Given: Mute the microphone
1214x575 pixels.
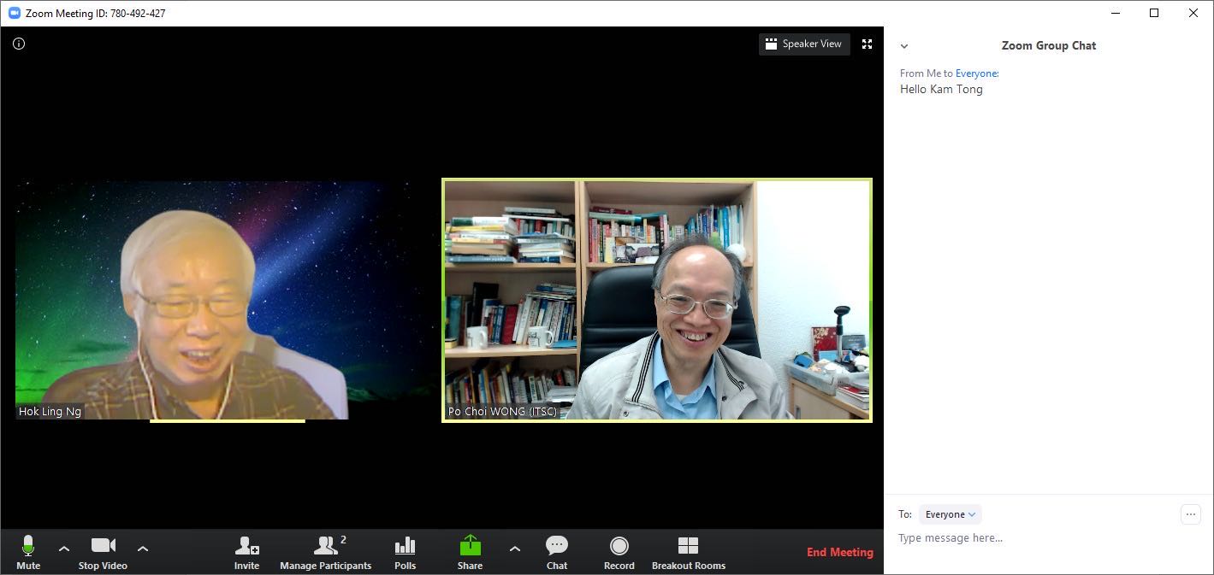Looking at the screenshot, I should pos(28,551).
